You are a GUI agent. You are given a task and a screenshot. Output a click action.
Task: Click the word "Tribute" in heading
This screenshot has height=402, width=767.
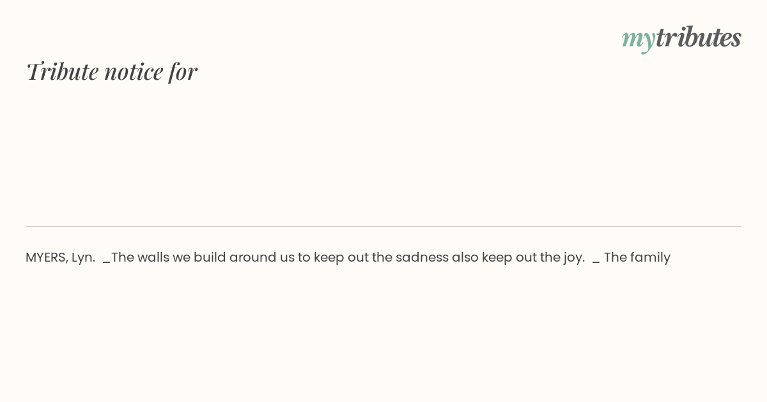(x=63, y=71)
